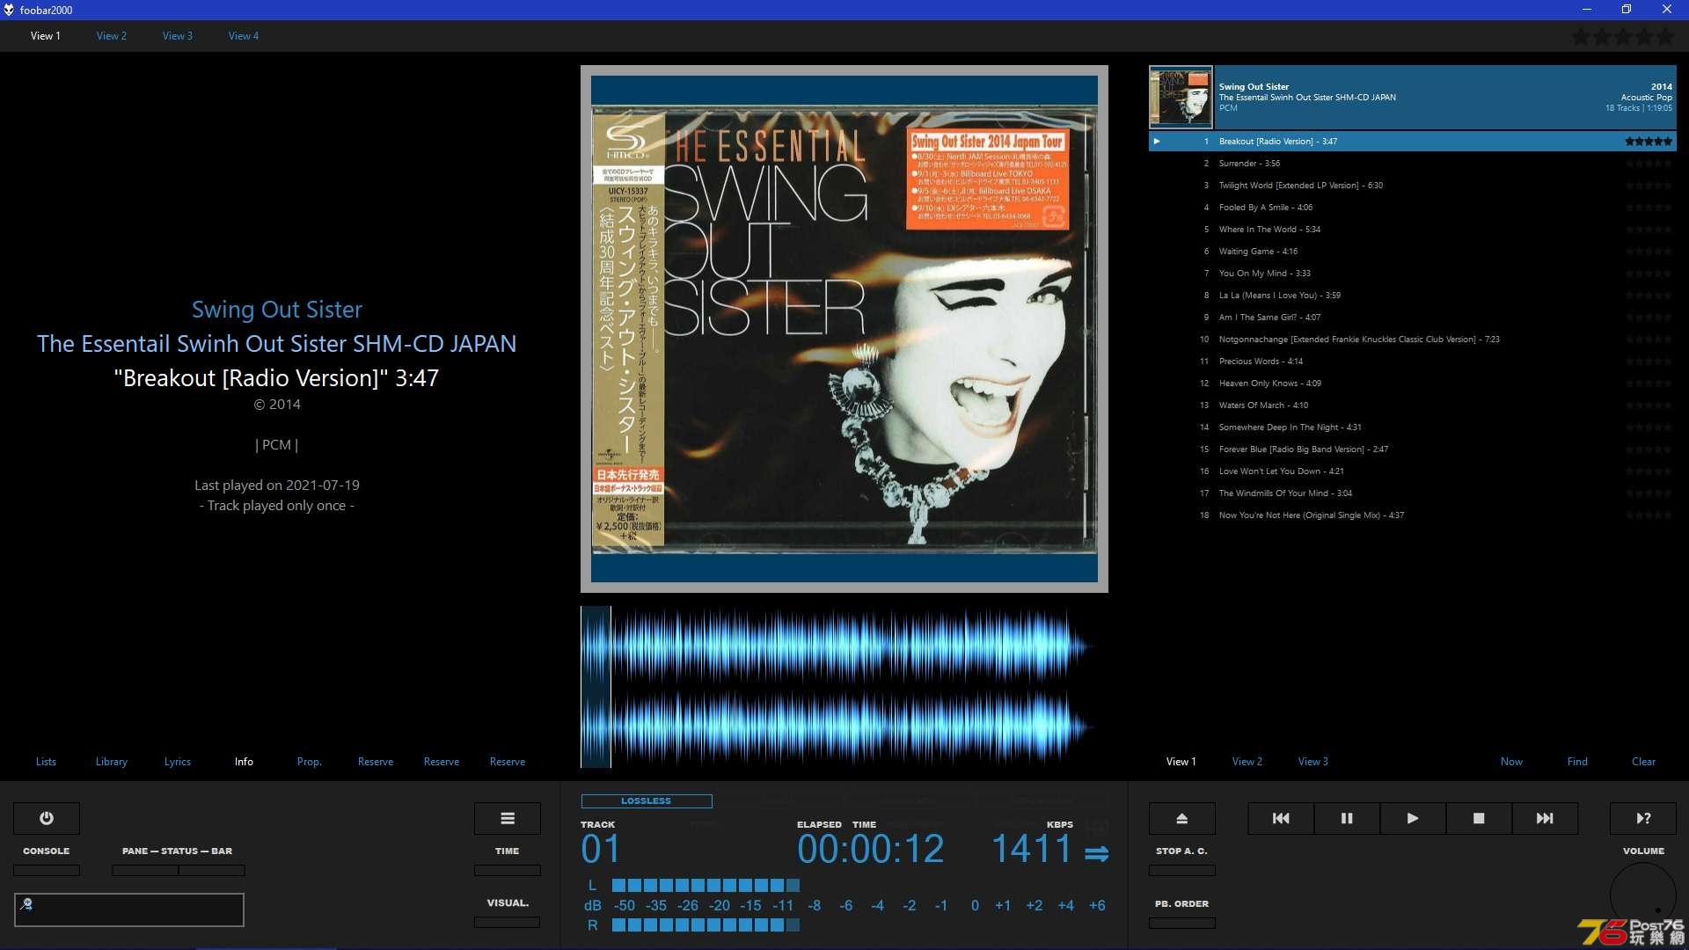Click in the waveform seekbar
Image resolution: width=1689 pixels, height=950 pixels.
click(x=844, y=687)
